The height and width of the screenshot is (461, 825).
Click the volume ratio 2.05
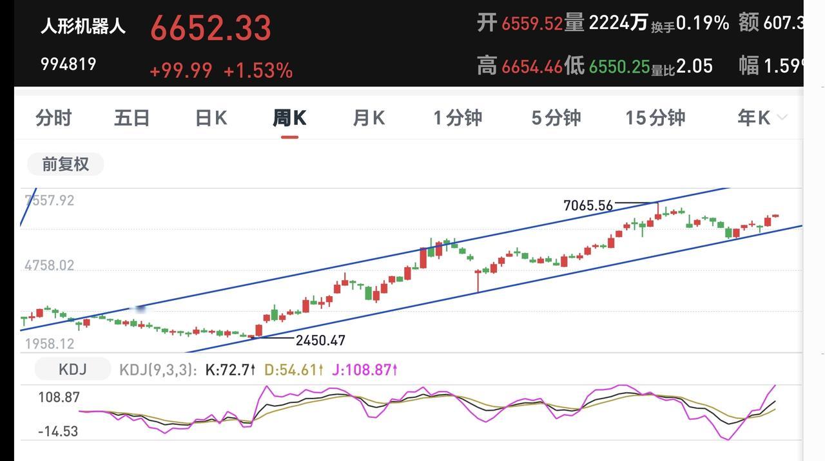pos(694,66)
